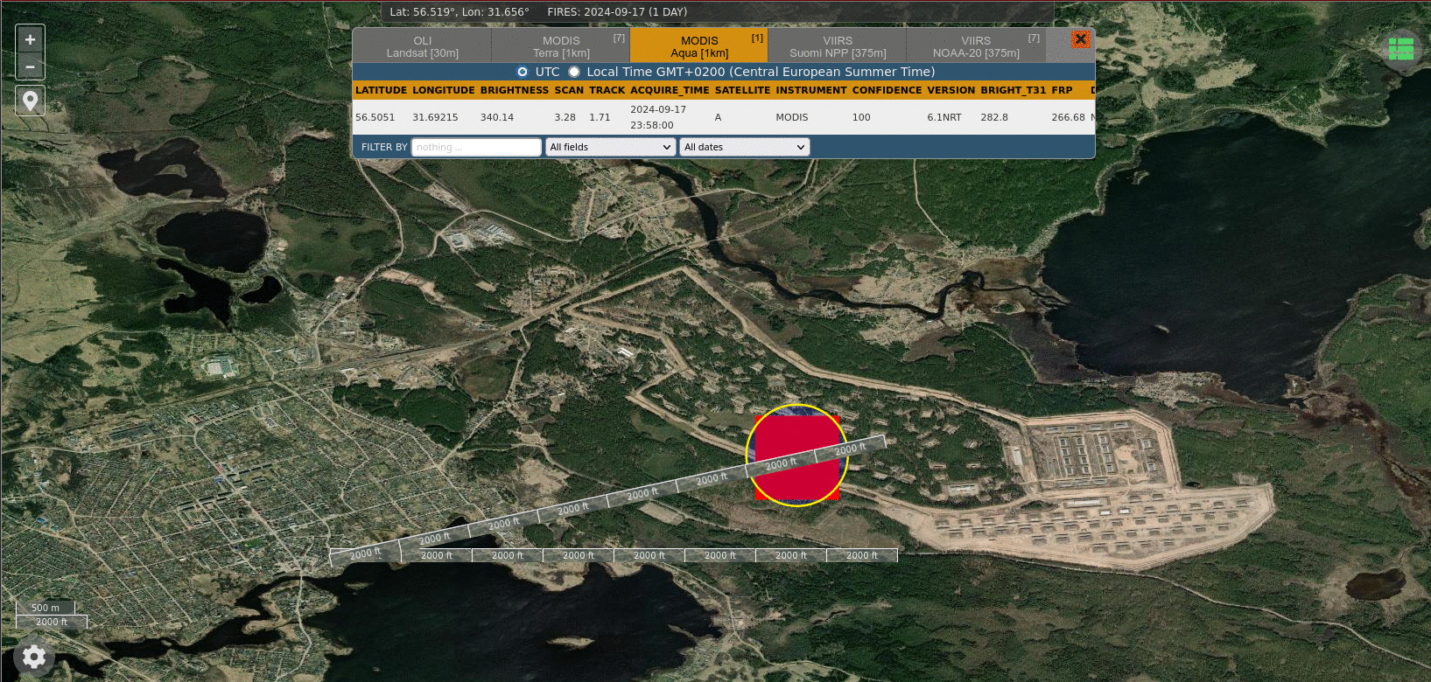Zoom in on the map
1431x682 pixels.
[30, 40]
